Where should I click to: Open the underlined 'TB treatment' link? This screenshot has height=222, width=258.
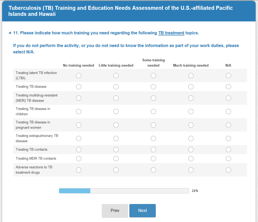pyautogui.click(x=171, y=33)
